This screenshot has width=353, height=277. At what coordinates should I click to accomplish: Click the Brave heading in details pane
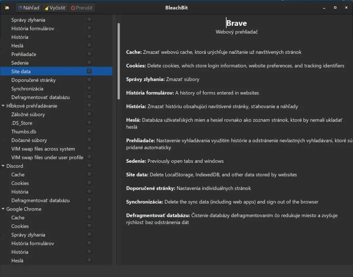[x=236, y=23]
